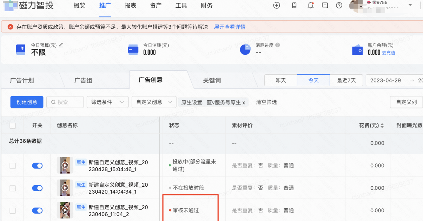Viewport: 423px width, 221px height.
Task: Open the 自定义创意 dropdown
Action: [154, 102]
